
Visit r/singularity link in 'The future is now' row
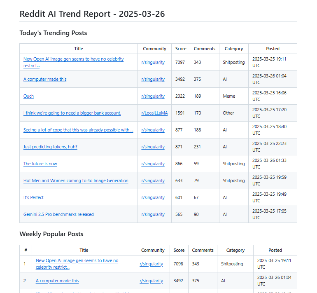click(153, 164)
